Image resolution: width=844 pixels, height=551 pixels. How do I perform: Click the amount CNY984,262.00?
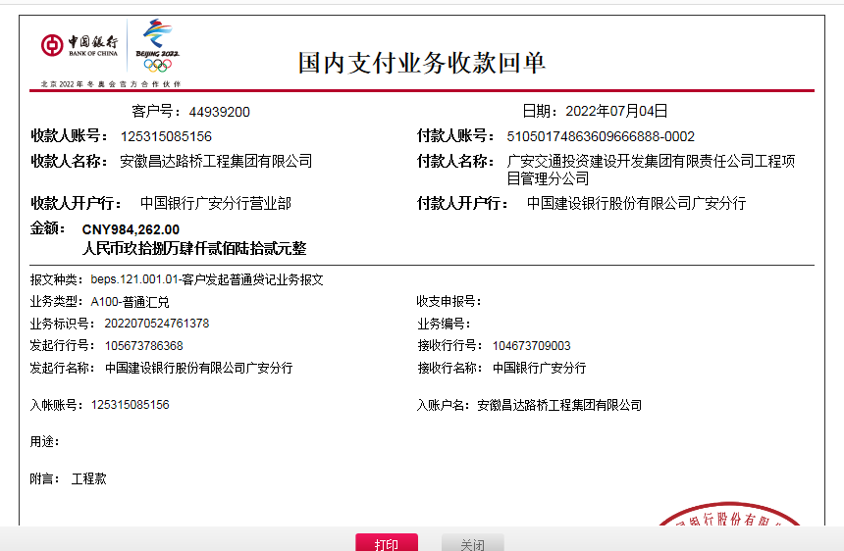coord(131,229)
